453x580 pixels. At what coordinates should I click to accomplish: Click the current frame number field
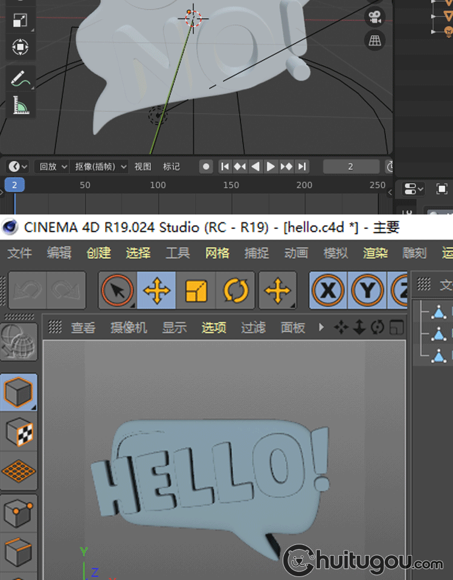[x=350, y=166]
